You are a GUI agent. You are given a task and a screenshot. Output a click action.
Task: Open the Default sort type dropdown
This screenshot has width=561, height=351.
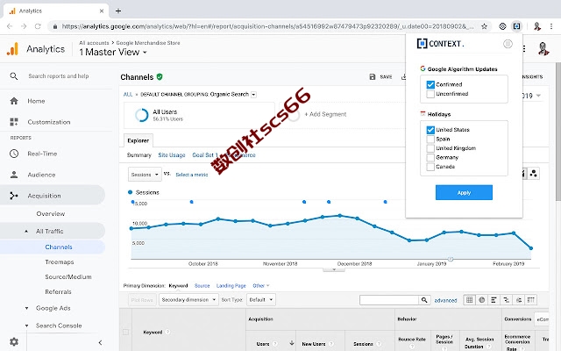(x=261, y=300)
